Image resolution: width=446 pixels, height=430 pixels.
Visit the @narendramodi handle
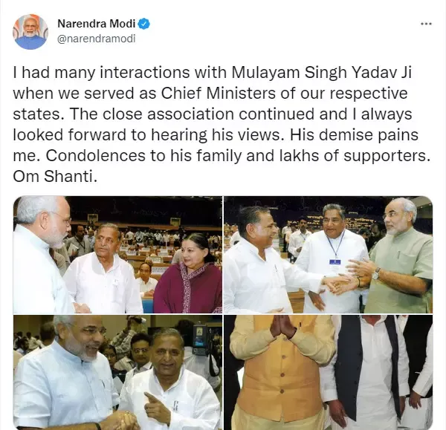pos(97,39)
